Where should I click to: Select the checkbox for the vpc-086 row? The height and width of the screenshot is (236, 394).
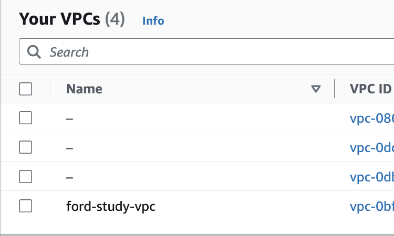click(25, 118)
